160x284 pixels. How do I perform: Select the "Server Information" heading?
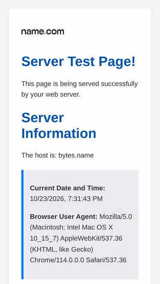coord(59,125)
